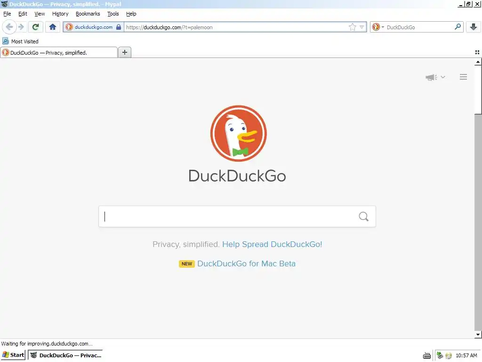
Task: Expand the chevron next to megaphone
Action: coord(443,77)
